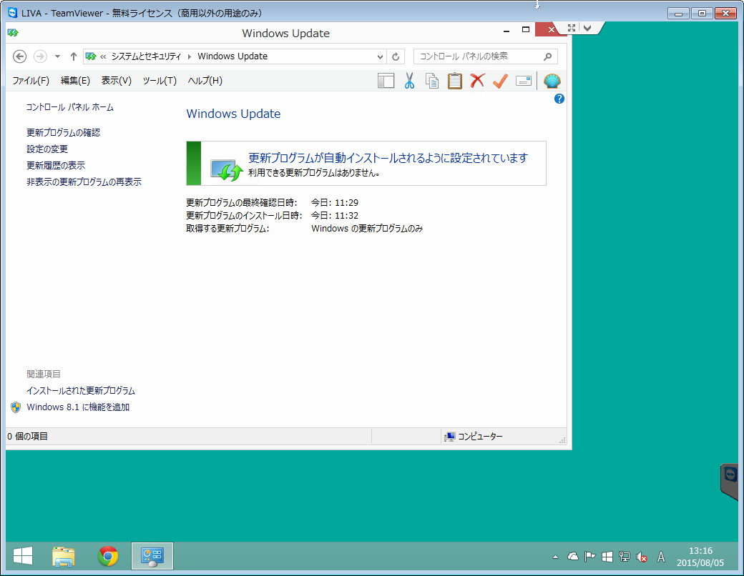Click Windows 8.1 に機能を追加 link
The image size is (744, 576).
pyautogui.click(x=78, y=407)
